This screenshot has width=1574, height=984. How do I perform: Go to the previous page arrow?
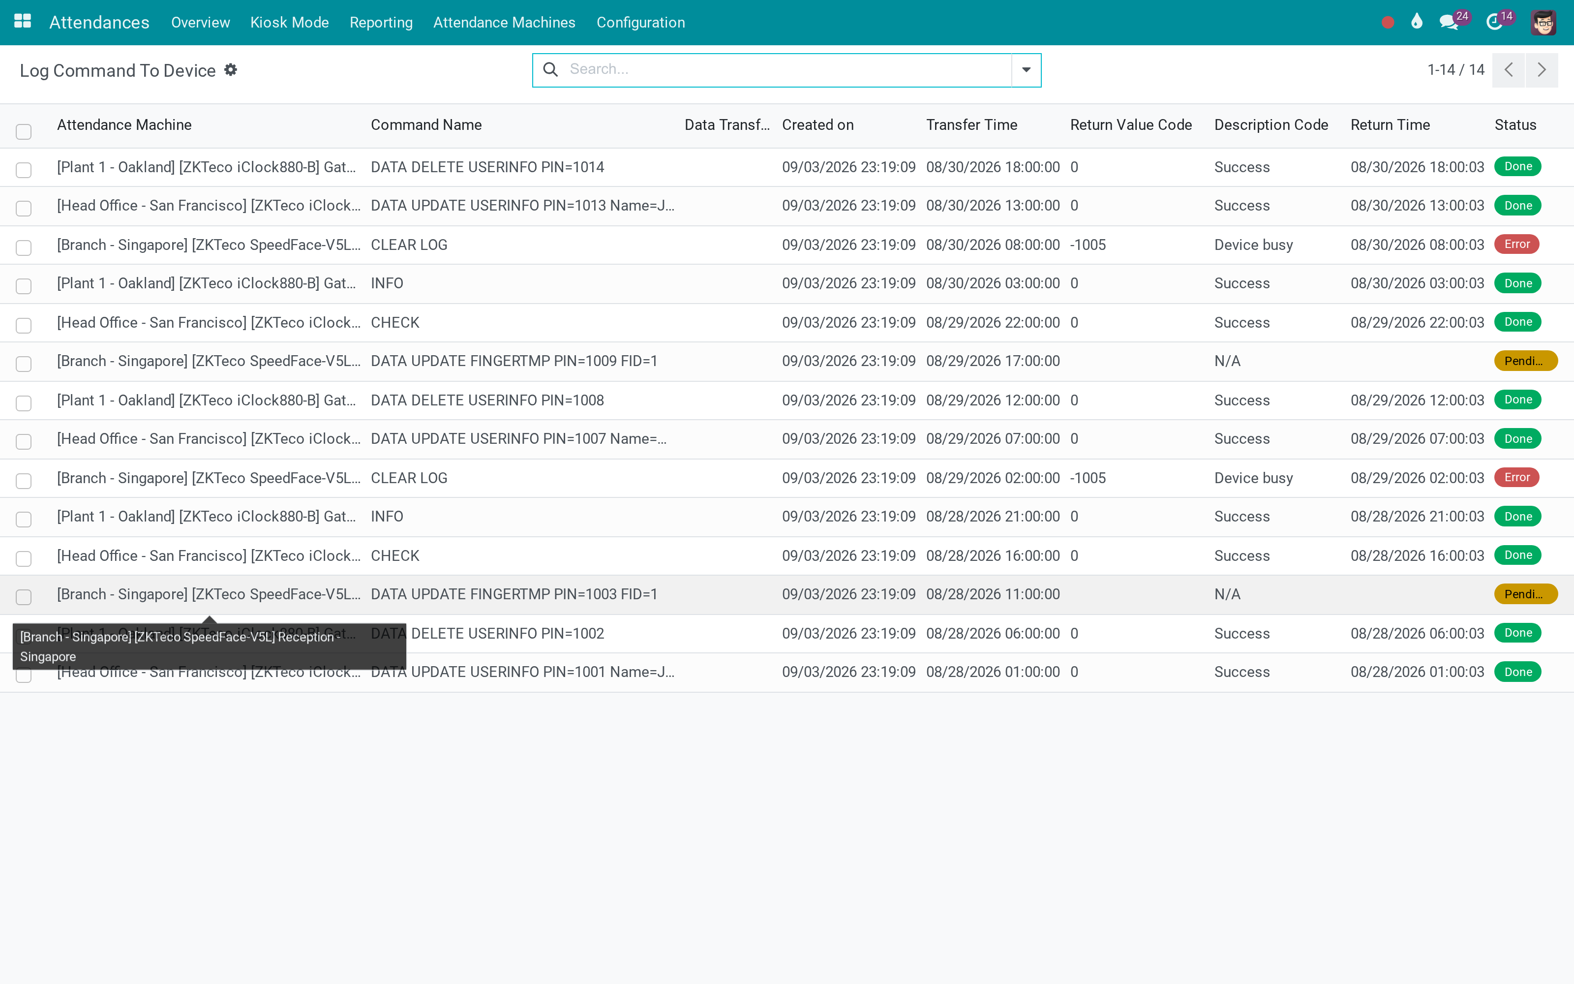[x=1508, y=70]
